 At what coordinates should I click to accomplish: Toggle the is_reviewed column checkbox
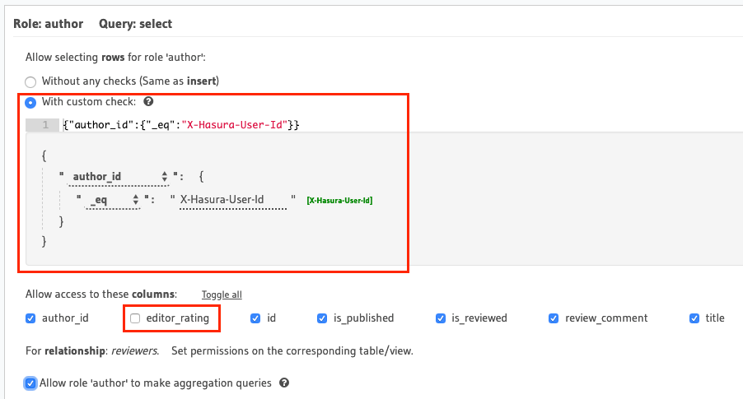tap(440, 318)
